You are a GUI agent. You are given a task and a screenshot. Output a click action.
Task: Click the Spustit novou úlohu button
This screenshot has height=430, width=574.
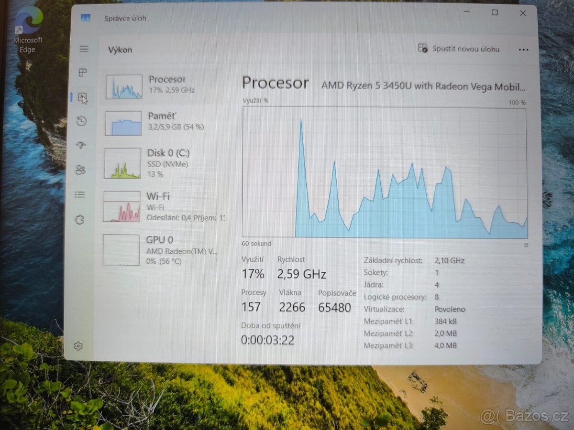point(460,49)
